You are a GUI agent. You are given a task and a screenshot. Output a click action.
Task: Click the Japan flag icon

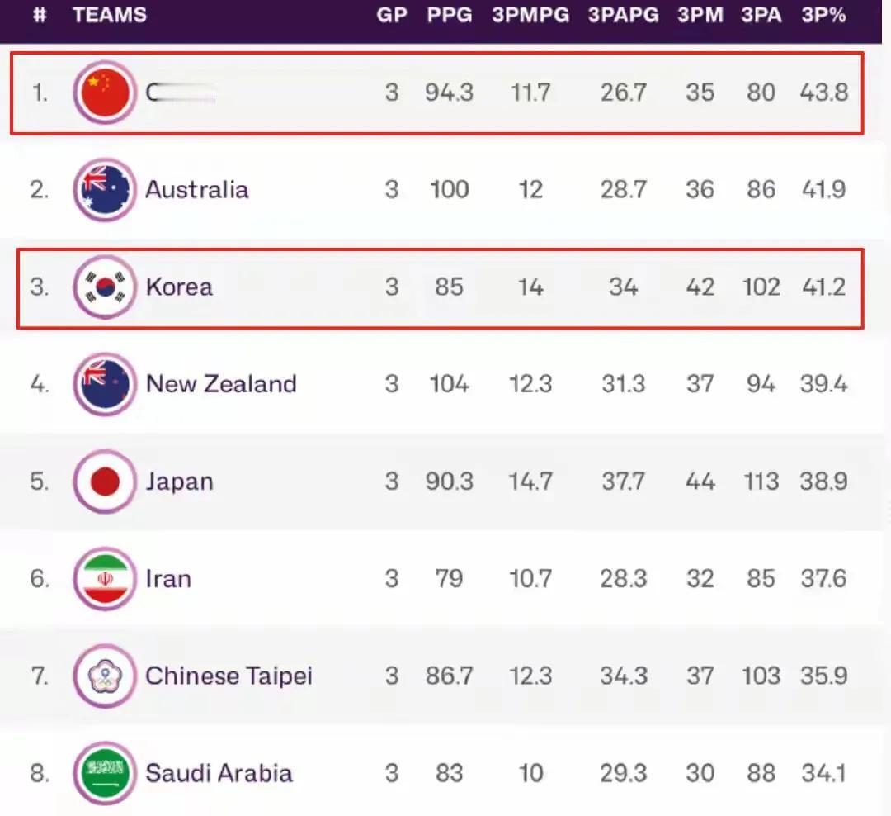105,482
